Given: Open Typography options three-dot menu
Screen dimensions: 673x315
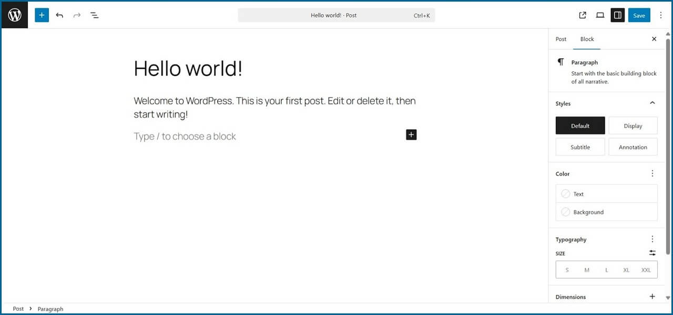Looking at the screenshot, I should [652, 239].
